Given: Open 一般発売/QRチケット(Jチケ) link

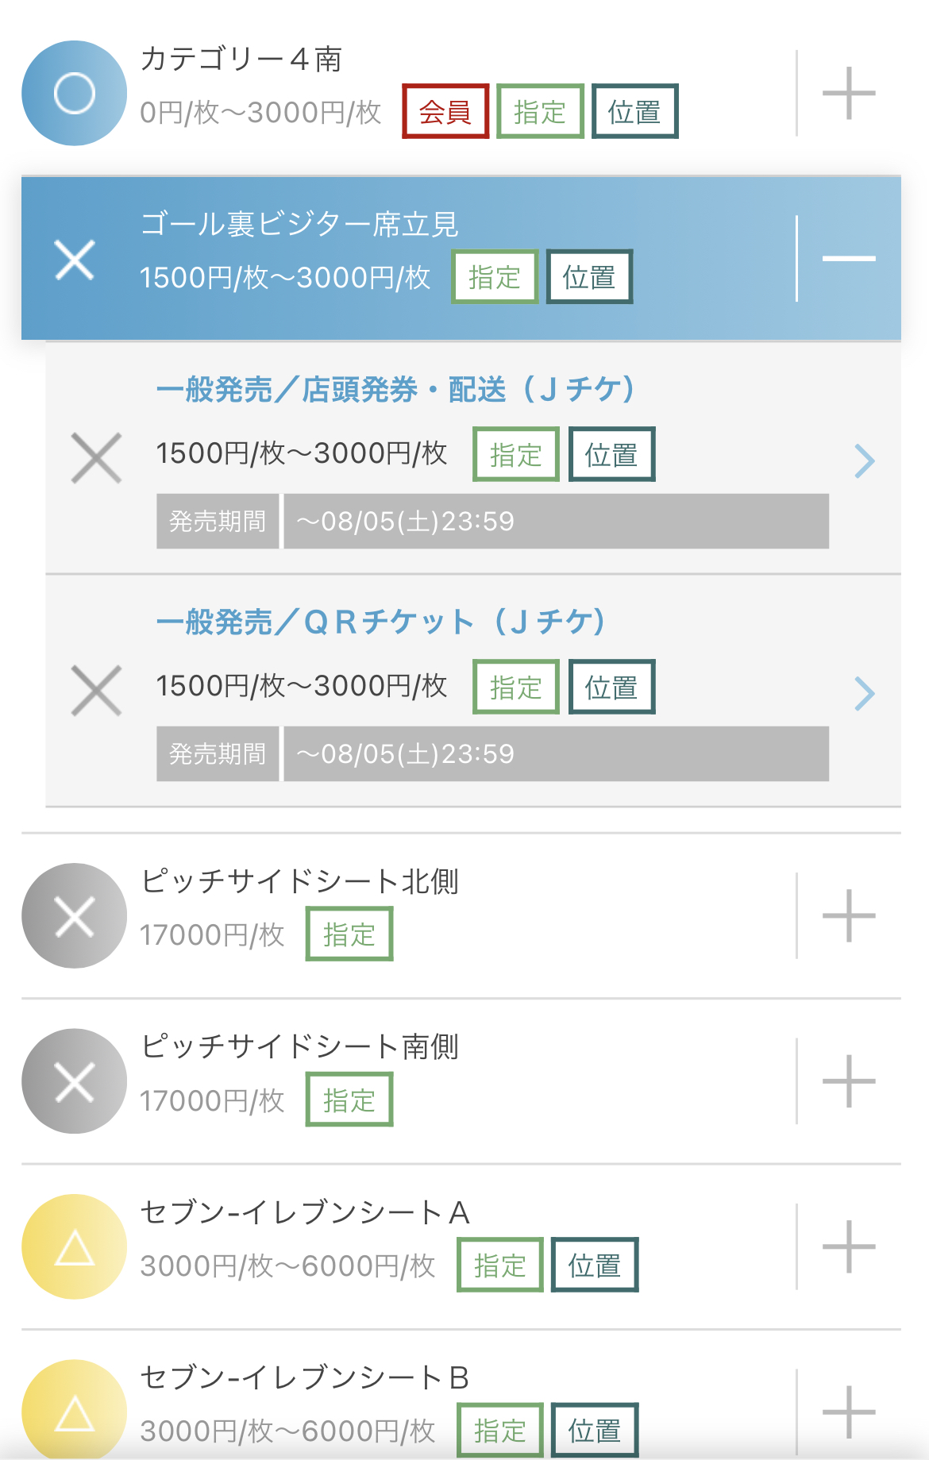Looking at the screenshot, I should [381, 622].
